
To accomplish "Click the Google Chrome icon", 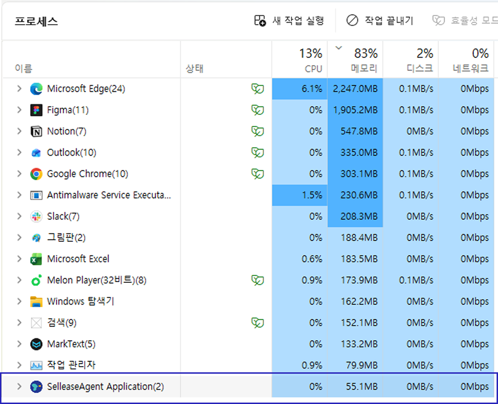I will [x=36, y=174].
